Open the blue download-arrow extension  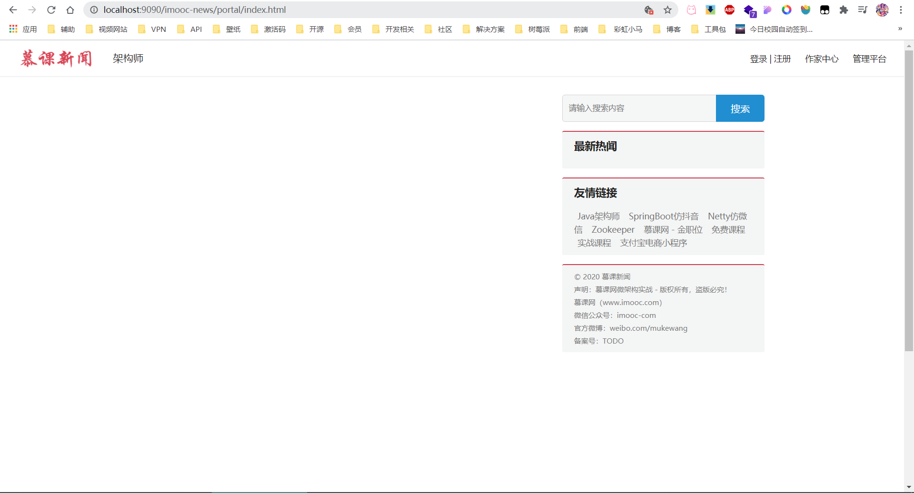710,10
